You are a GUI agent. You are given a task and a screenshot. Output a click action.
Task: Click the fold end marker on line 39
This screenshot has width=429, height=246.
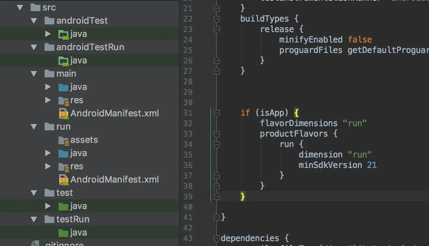click(x=217, y=197)
